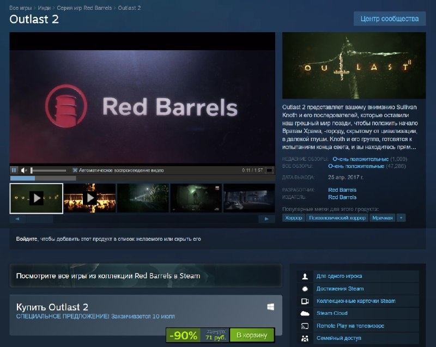Image resolution: width=436 pixels, height=347 pixels.
Task: Open Центр сообщества button
Action: click(x=390, y=19)
